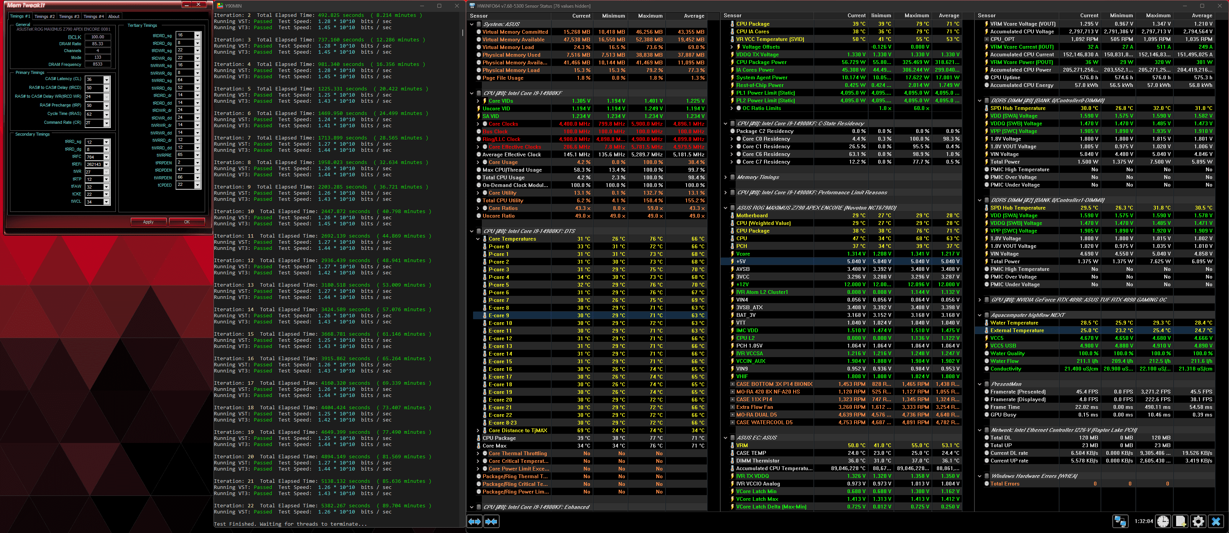Click the fan icon beside Extra Flow Fan
The width and height of the screenshot is (1229, 533).
pyautogui.click(x=732, y=407)
